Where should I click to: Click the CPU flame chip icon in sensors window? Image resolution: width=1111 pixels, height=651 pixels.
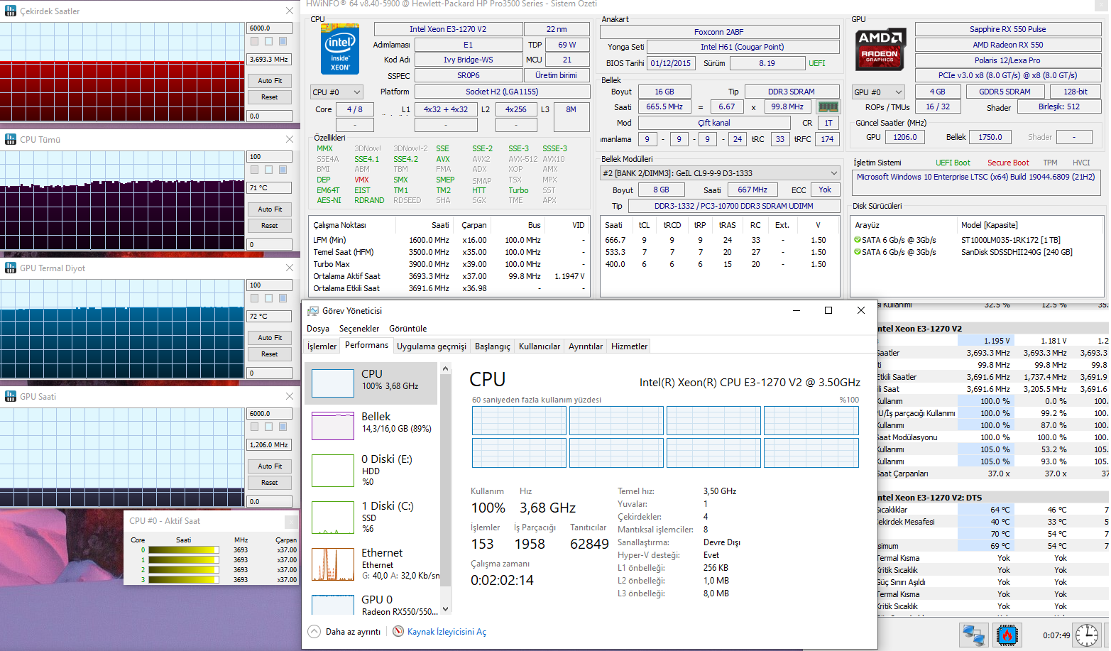[x=1007, y=635]
